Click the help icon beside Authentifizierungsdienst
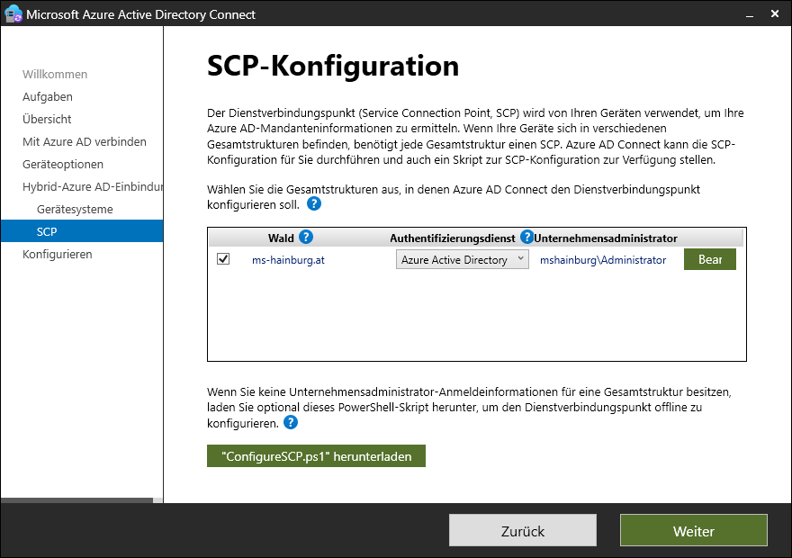This screenshot has width=792, height=558. [526, 238]
